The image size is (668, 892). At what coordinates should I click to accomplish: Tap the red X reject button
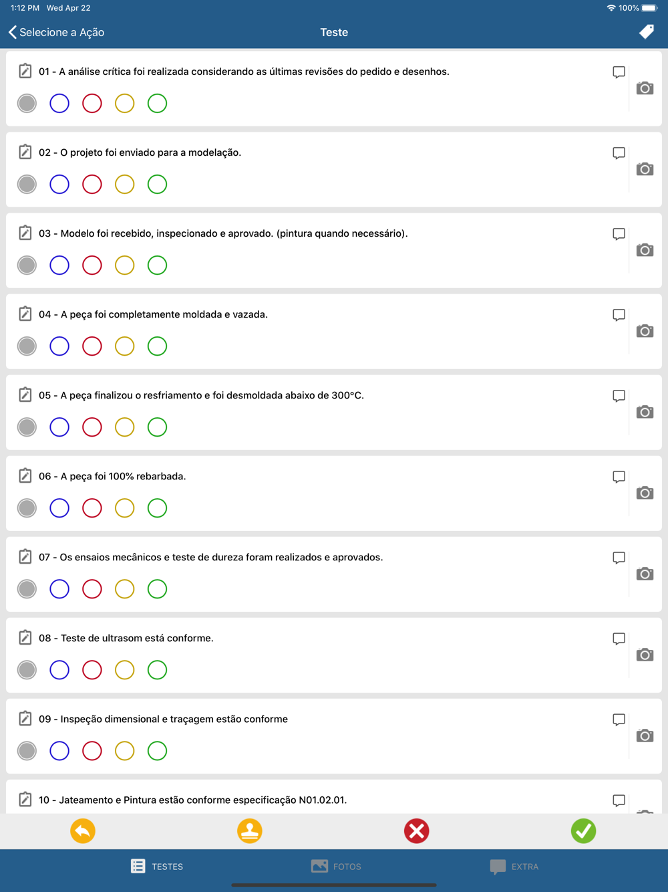pos(416,831)
